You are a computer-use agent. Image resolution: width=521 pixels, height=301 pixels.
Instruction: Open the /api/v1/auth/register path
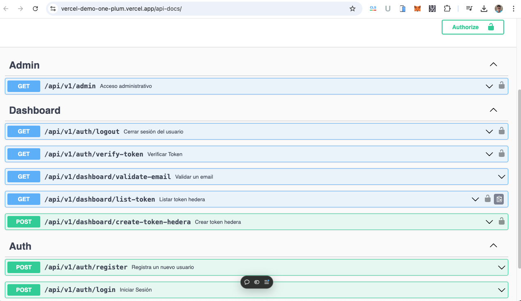(x=86, y=267)
